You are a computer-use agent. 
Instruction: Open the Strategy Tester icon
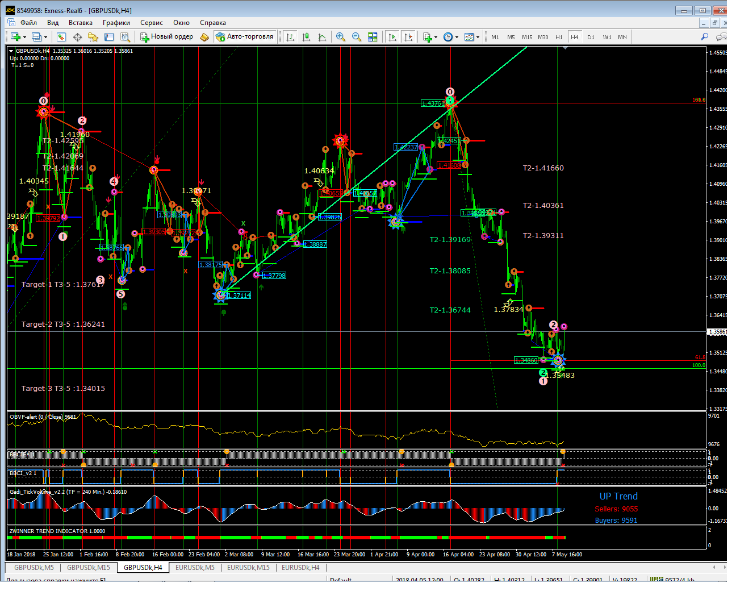click(x=126, y=37)
